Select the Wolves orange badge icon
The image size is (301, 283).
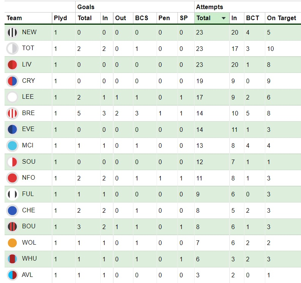tap(12, 243)
